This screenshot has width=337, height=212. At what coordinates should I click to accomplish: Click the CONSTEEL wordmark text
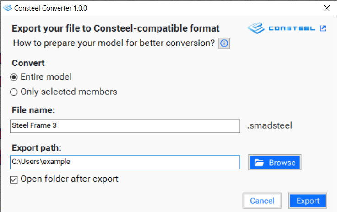[x=292, y=28]
